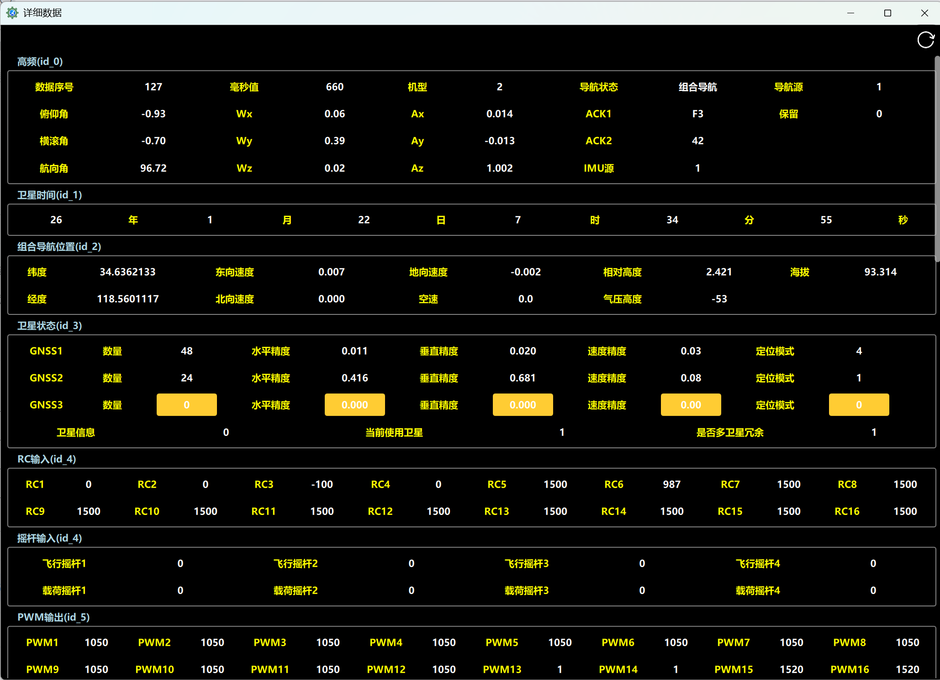This screenshot has width=940, height=680.
Task: Select the 俯仰角 value -0.93
Action: pos(153,114)
